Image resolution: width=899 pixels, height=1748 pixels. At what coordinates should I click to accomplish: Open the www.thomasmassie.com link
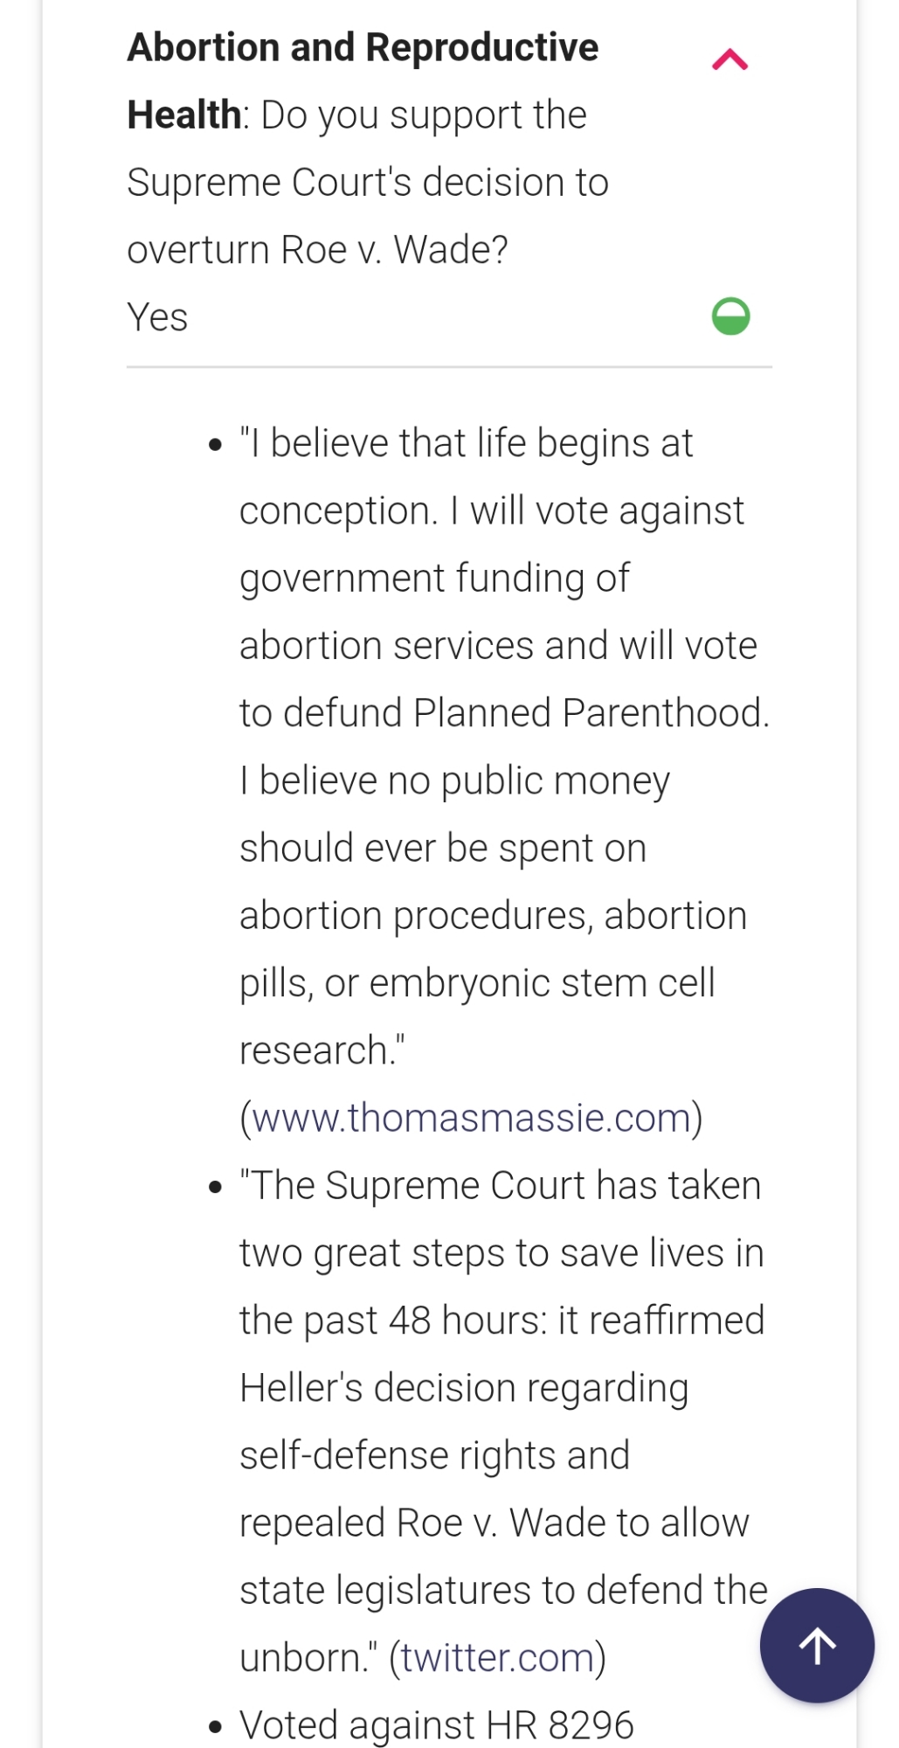[471, 1118]
